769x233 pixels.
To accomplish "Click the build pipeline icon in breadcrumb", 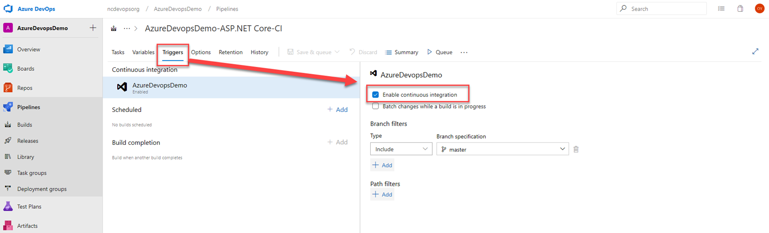I will click(x=114, y=29).
